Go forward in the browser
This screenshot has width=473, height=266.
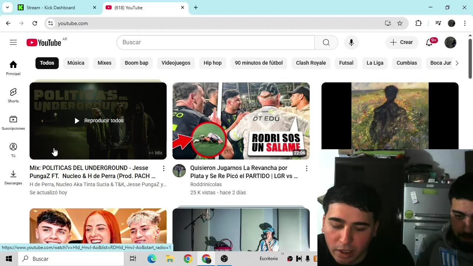point(21,23)
